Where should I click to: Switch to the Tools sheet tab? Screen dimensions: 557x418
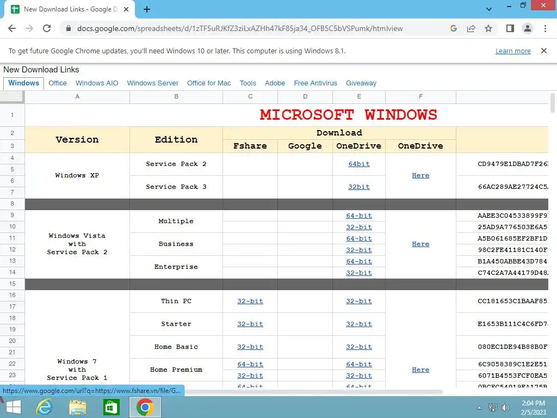(x=247, y=83)
